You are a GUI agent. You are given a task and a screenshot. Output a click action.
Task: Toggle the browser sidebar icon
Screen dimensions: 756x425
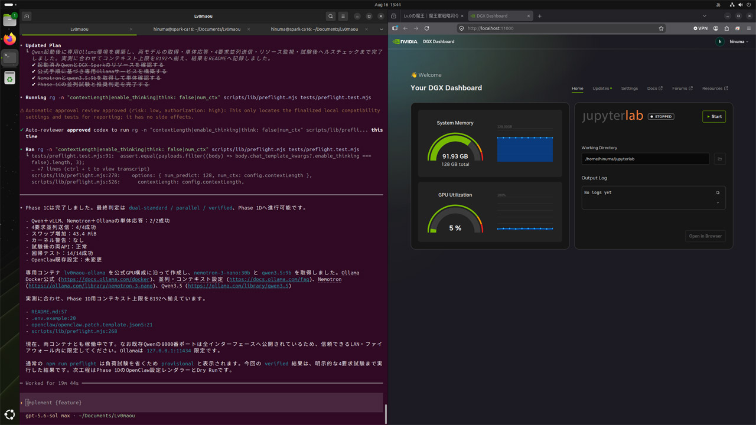395,28
